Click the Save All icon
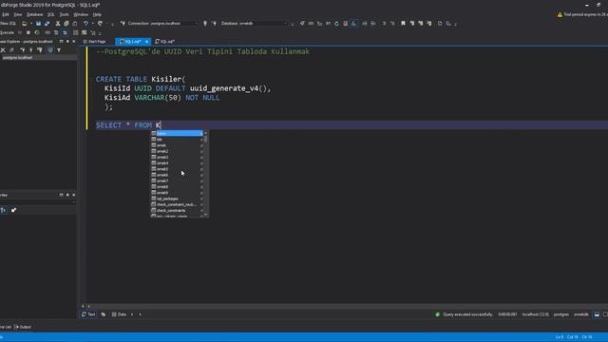The width and height of the screenshot is (608, 342). click(47, 23)
